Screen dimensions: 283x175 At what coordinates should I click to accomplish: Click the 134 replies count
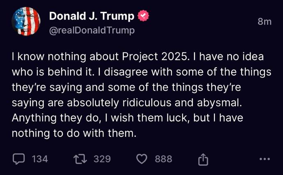click(40, 159)
